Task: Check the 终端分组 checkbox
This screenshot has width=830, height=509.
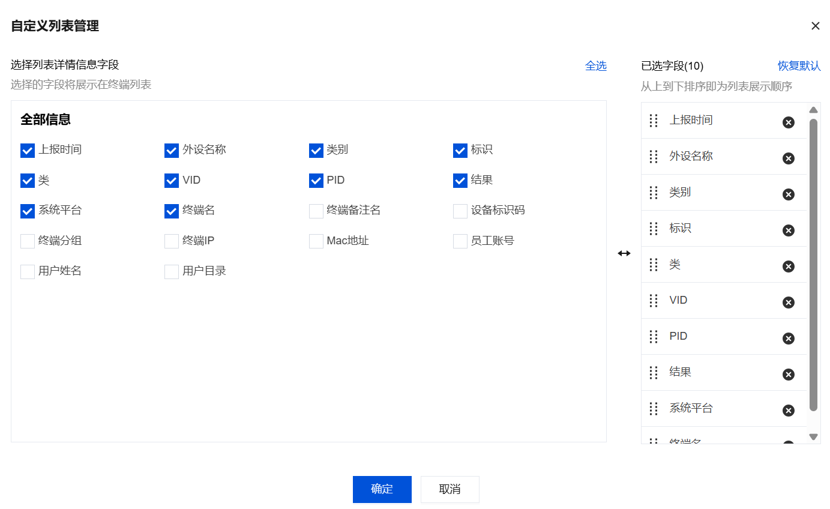Action: pyautogui.click(x=28, y=241)
